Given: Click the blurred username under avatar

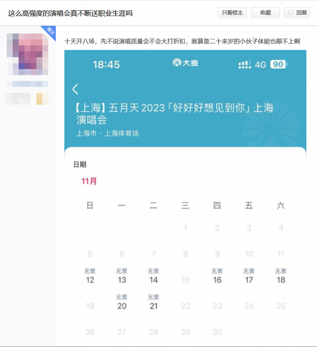Looking at the screenshot, I should coord(27,84).
